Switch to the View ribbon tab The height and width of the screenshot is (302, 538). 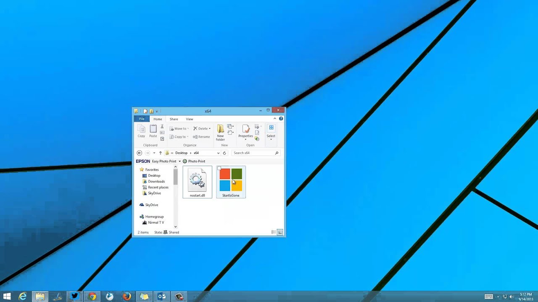(x=190, y=119)
